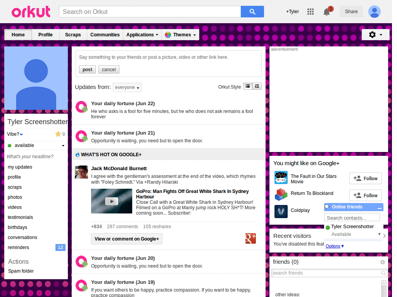The image size is (397, 297).
Task: Click the cancel button
Action: 109,70
